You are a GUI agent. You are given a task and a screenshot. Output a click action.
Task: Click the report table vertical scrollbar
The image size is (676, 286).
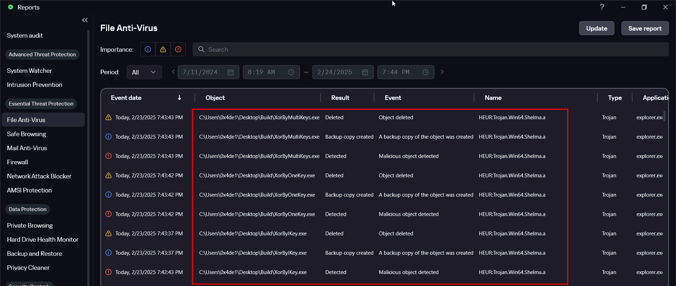coord(664,116)
